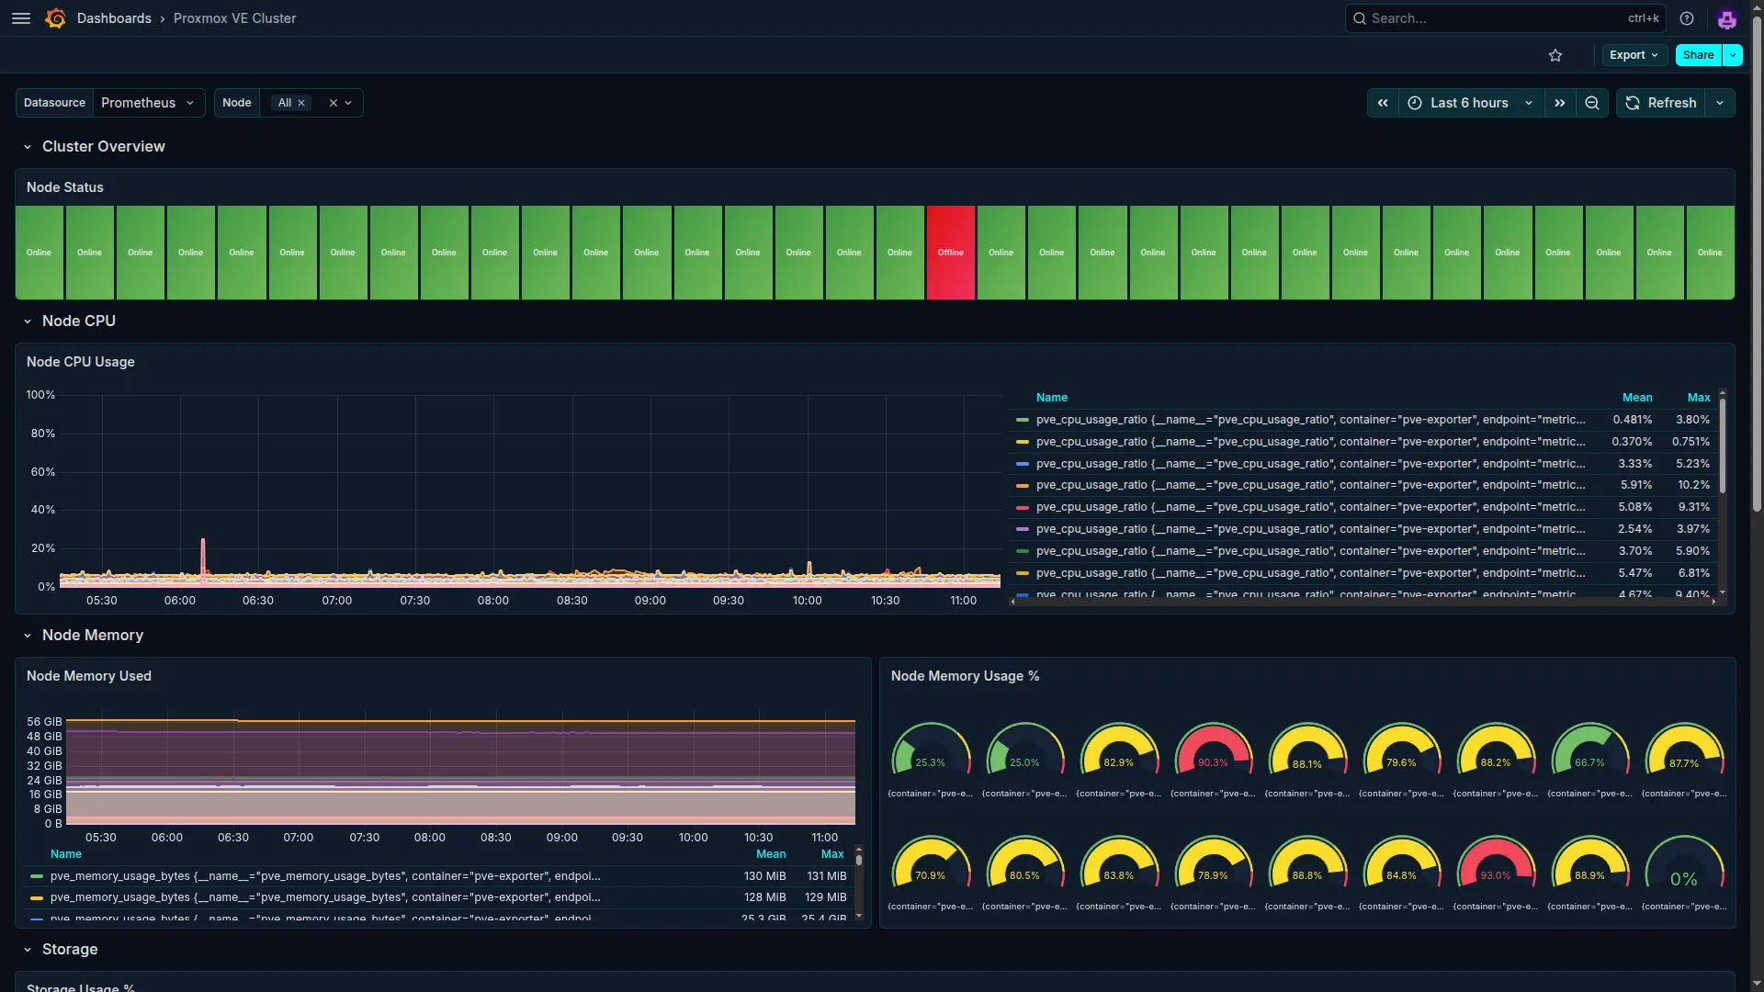The width and height of the screenshot is (1764, 992).
Task: Click the 66.7% memory gauge
Action: point(1589,750)
